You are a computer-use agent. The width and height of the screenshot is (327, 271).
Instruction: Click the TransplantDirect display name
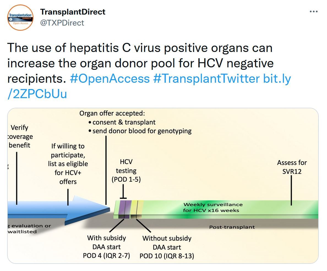tap(73, 12)
